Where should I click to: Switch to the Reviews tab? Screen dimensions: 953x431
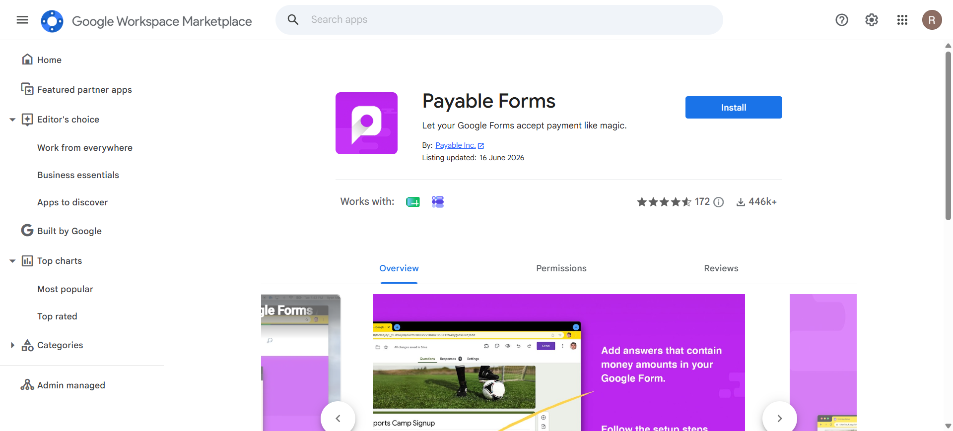(x=721, y=268)
